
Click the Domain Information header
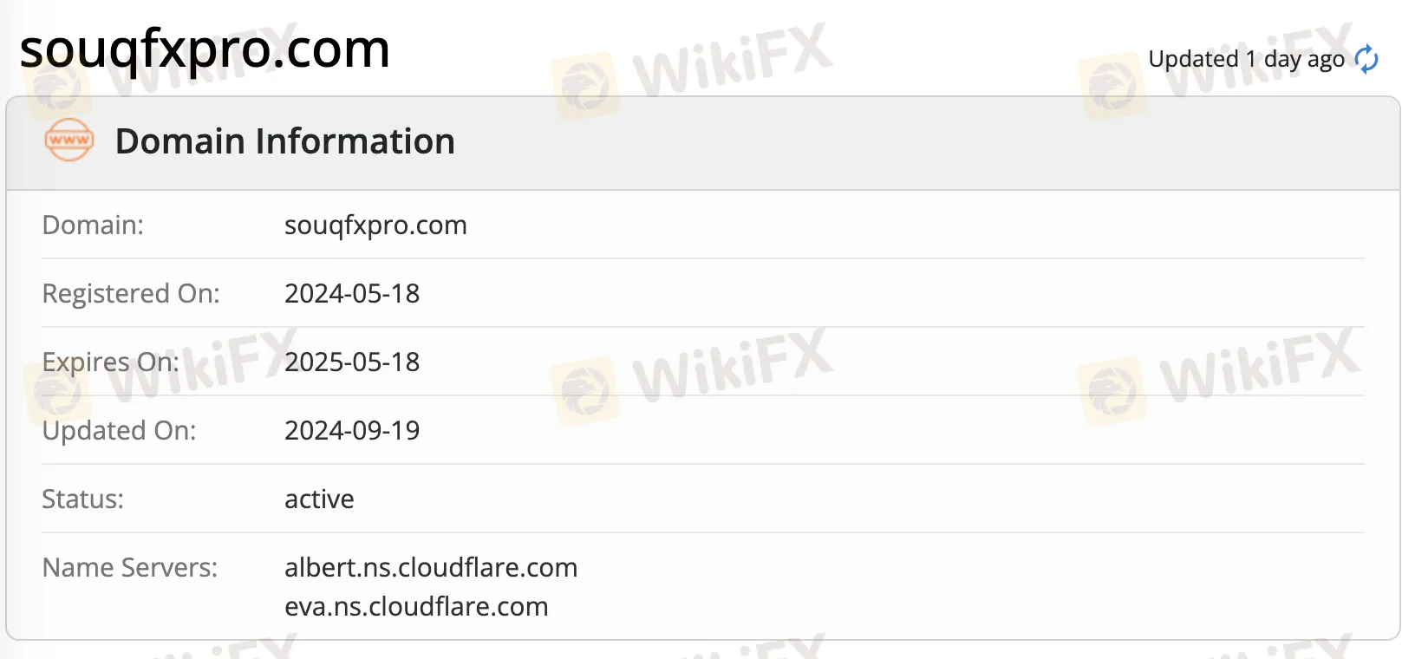(285, 140)
